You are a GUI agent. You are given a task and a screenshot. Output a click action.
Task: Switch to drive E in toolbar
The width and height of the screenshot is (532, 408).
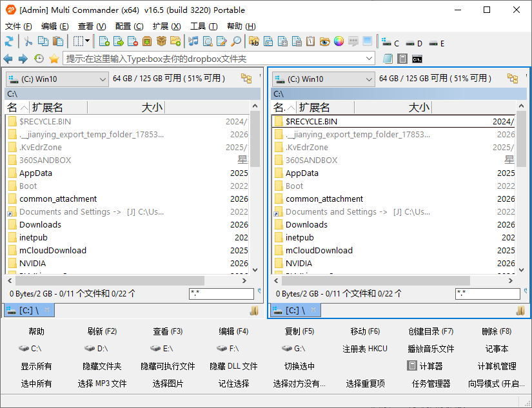(437, 43)
